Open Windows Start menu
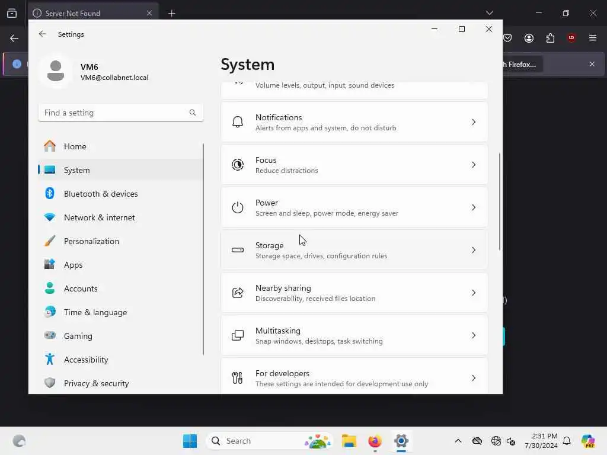The image size is (607, 455). pos(190,441)
